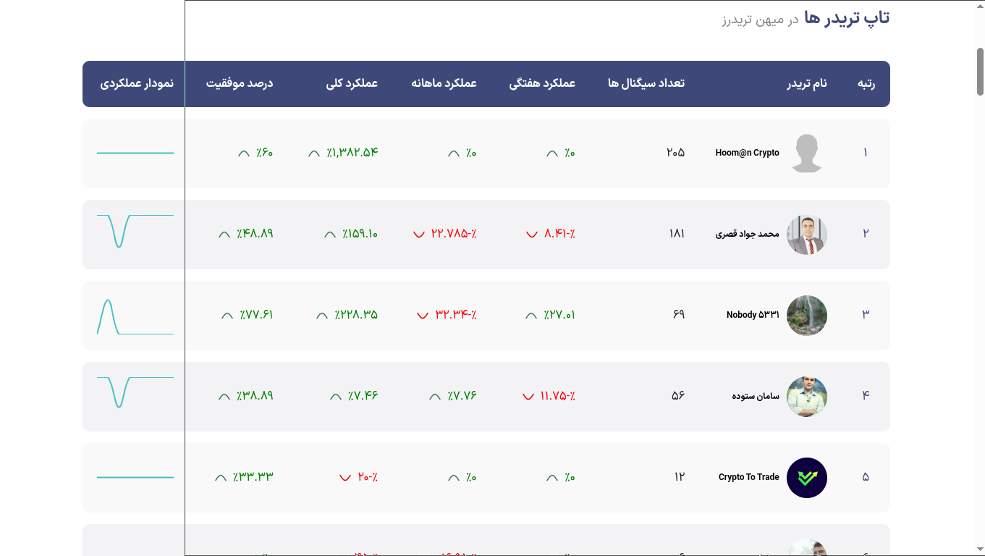Open trader name محمد جواد قصری
This screenshot has height=556, width=985.
click(x=748, y=234)
